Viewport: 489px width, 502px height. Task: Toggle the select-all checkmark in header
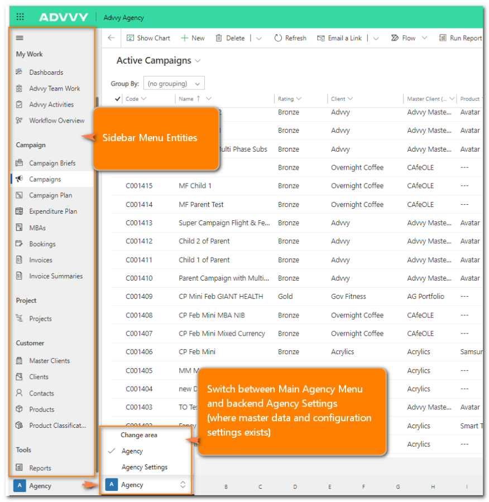(x=117, y=99)
